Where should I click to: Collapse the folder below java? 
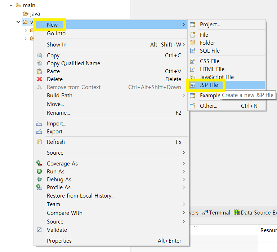[18, 22]
